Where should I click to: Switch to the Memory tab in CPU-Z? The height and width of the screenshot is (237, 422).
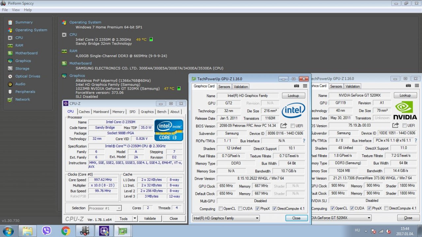(118, 112)
